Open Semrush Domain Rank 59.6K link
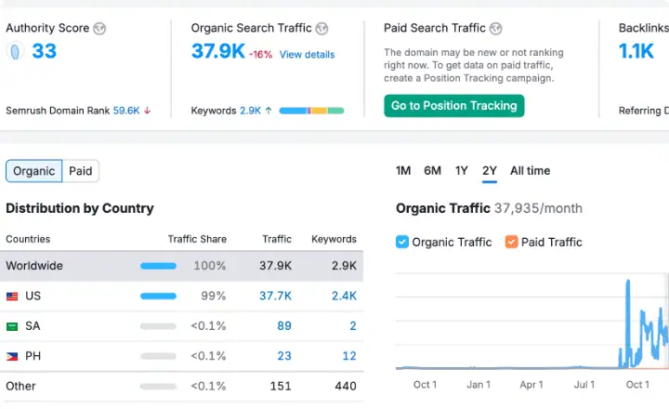669x409 pixels. [126, 111]
